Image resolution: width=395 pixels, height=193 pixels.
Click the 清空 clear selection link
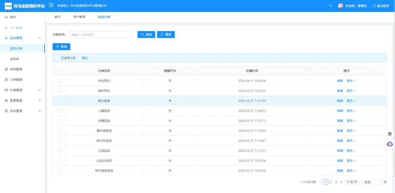pos(85,58)
